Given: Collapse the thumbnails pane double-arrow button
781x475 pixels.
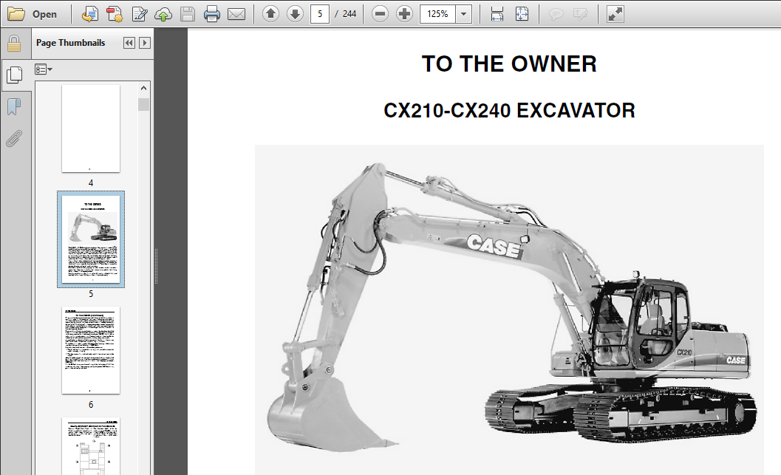Looking at the screenshot, I should click(x=129, y=43).
